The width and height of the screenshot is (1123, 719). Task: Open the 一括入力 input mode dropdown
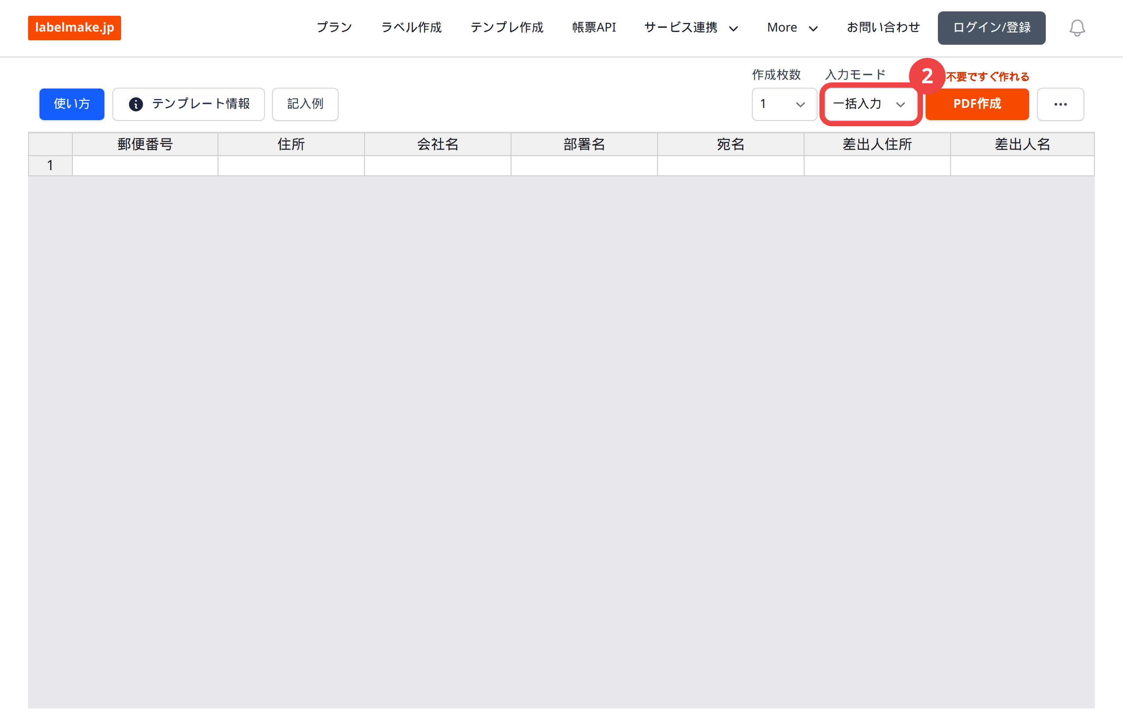point(870,104)
